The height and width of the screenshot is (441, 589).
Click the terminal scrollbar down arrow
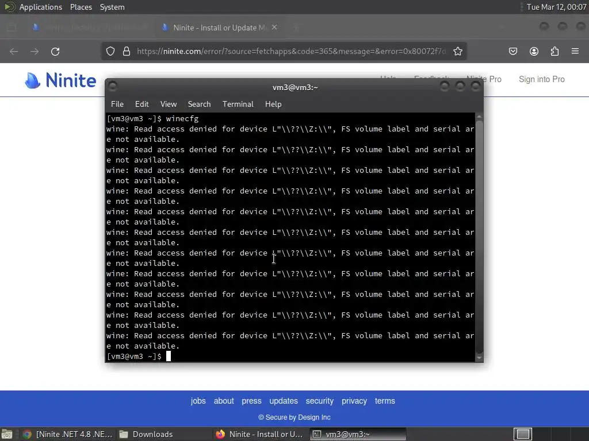point(479,358)
